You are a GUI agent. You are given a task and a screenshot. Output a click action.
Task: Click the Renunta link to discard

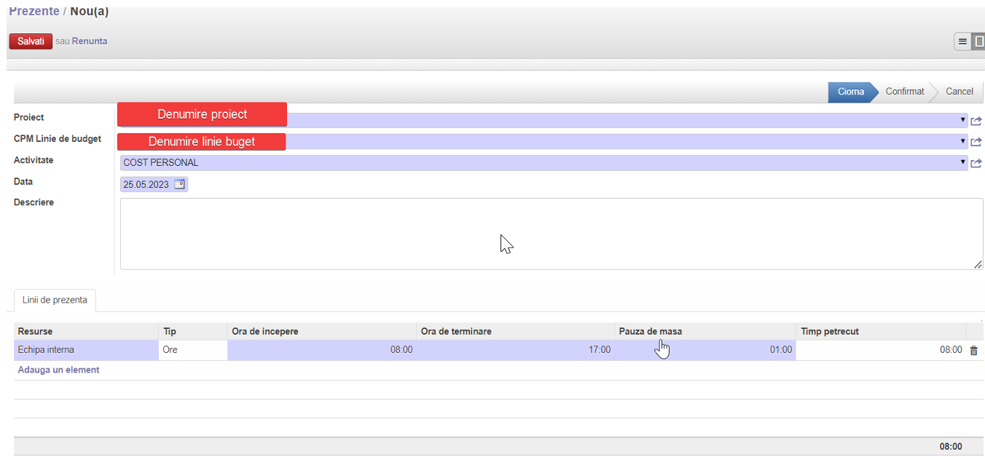[x=89, y=41]
